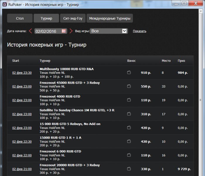Go to next date with red right arrow
Viewport: 205px width, 176px height.
71,31
